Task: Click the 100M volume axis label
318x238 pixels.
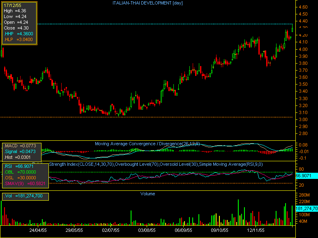Action: (x=304, y=215)
